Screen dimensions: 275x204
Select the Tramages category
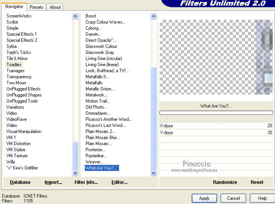16,71
